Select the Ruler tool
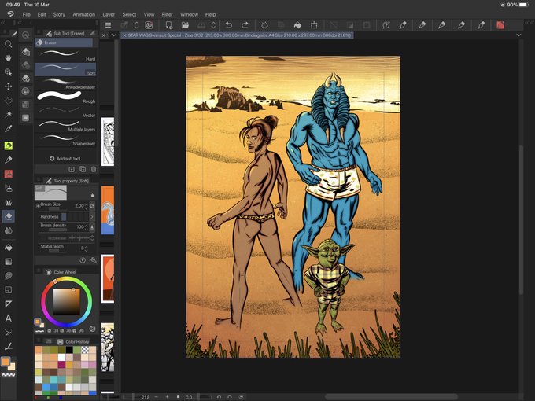This screenshot has width=535, height=401. pyautogui.click(x=8, y=304)
